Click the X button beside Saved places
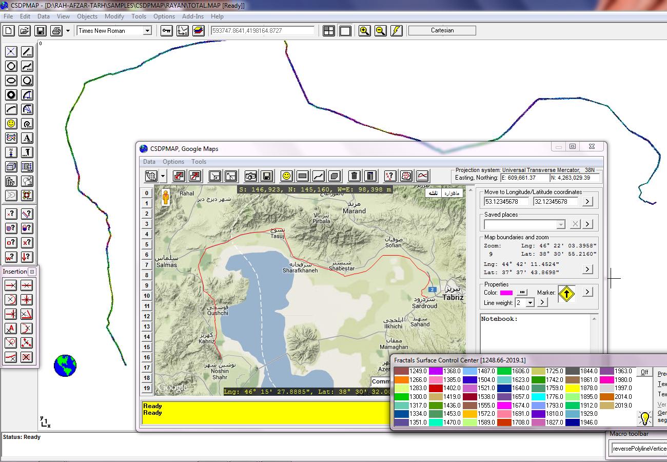667x462 pixels. (575, 224)
